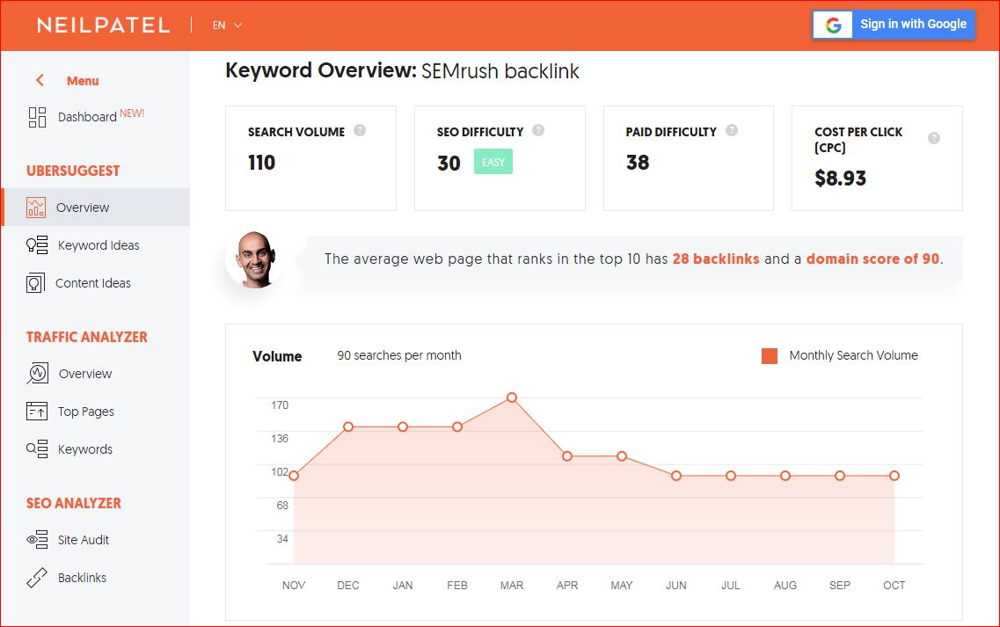Click the Keyword Overview heading
This screenshot has height=627, width=1000.
(x=403, y=70)
